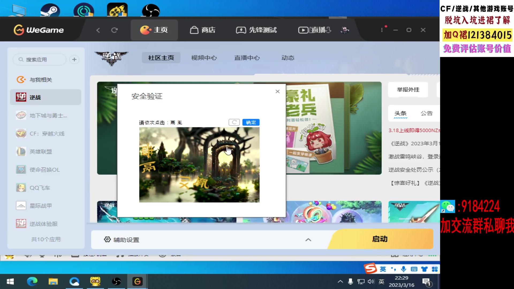Open File Explorer from the taskbar
Image resolution: width=514 pixels, height=289 pixels.
coord(53,282)
